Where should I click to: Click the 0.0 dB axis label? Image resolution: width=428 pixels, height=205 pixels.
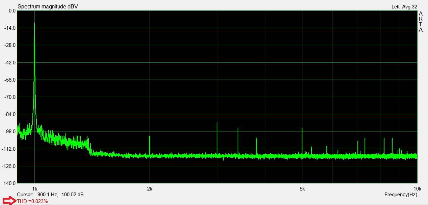(12, 11)
